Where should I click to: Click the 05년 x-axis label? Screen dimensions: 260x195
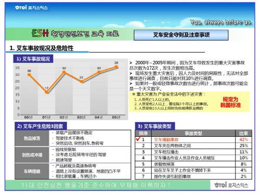coord(116,118)
